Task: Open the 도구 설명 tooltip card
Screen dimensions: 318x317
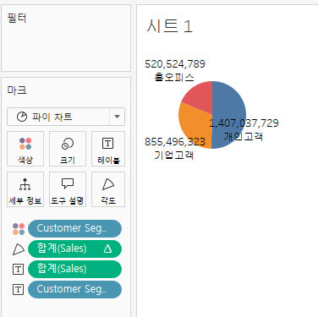Action: (68, 189)
